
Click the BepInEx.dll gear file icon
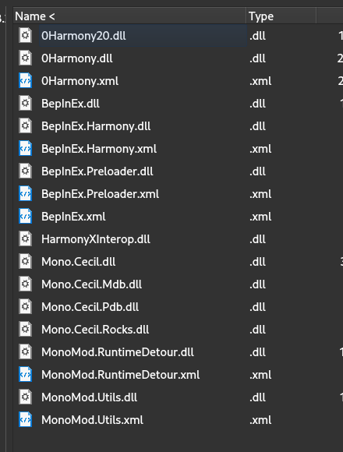[x=26, y=103]
